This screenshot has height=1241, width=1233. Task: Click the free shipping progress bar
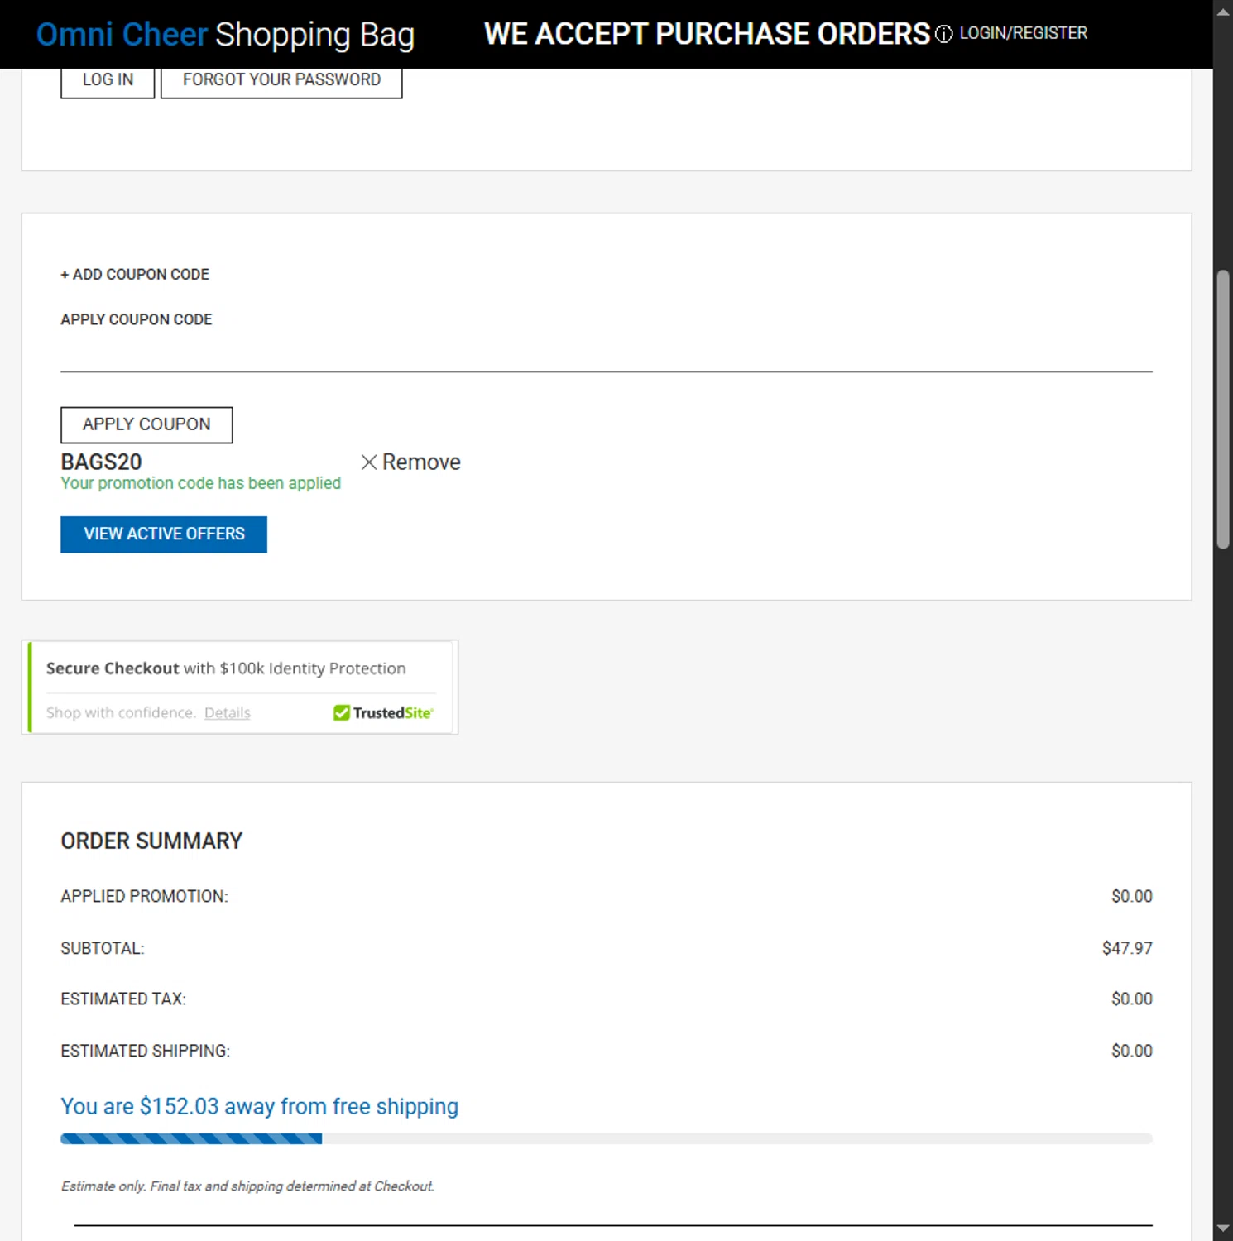(x=606, y=1139)
